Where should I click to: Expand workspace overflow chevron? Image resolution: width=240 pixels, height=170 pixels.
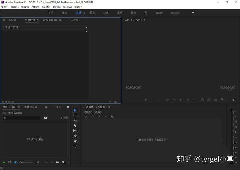pos(193,13)
